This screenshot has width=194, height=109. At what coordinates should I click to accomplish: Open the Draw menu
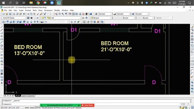tap(40, 10)
